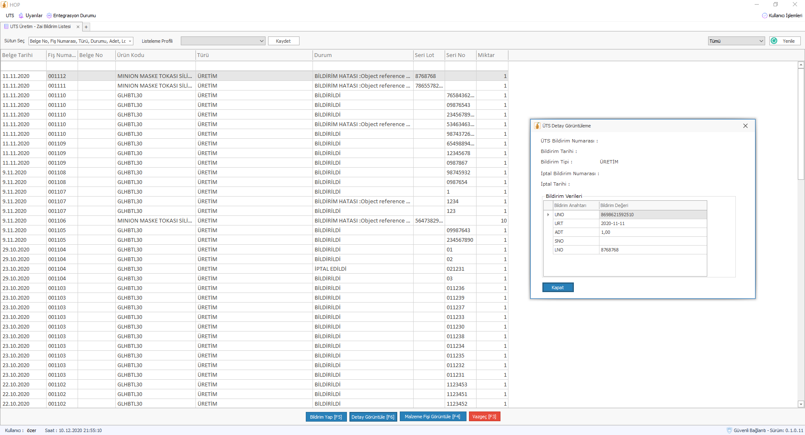Click the green refresh icon beside Yenile

(x=774, y=41)
